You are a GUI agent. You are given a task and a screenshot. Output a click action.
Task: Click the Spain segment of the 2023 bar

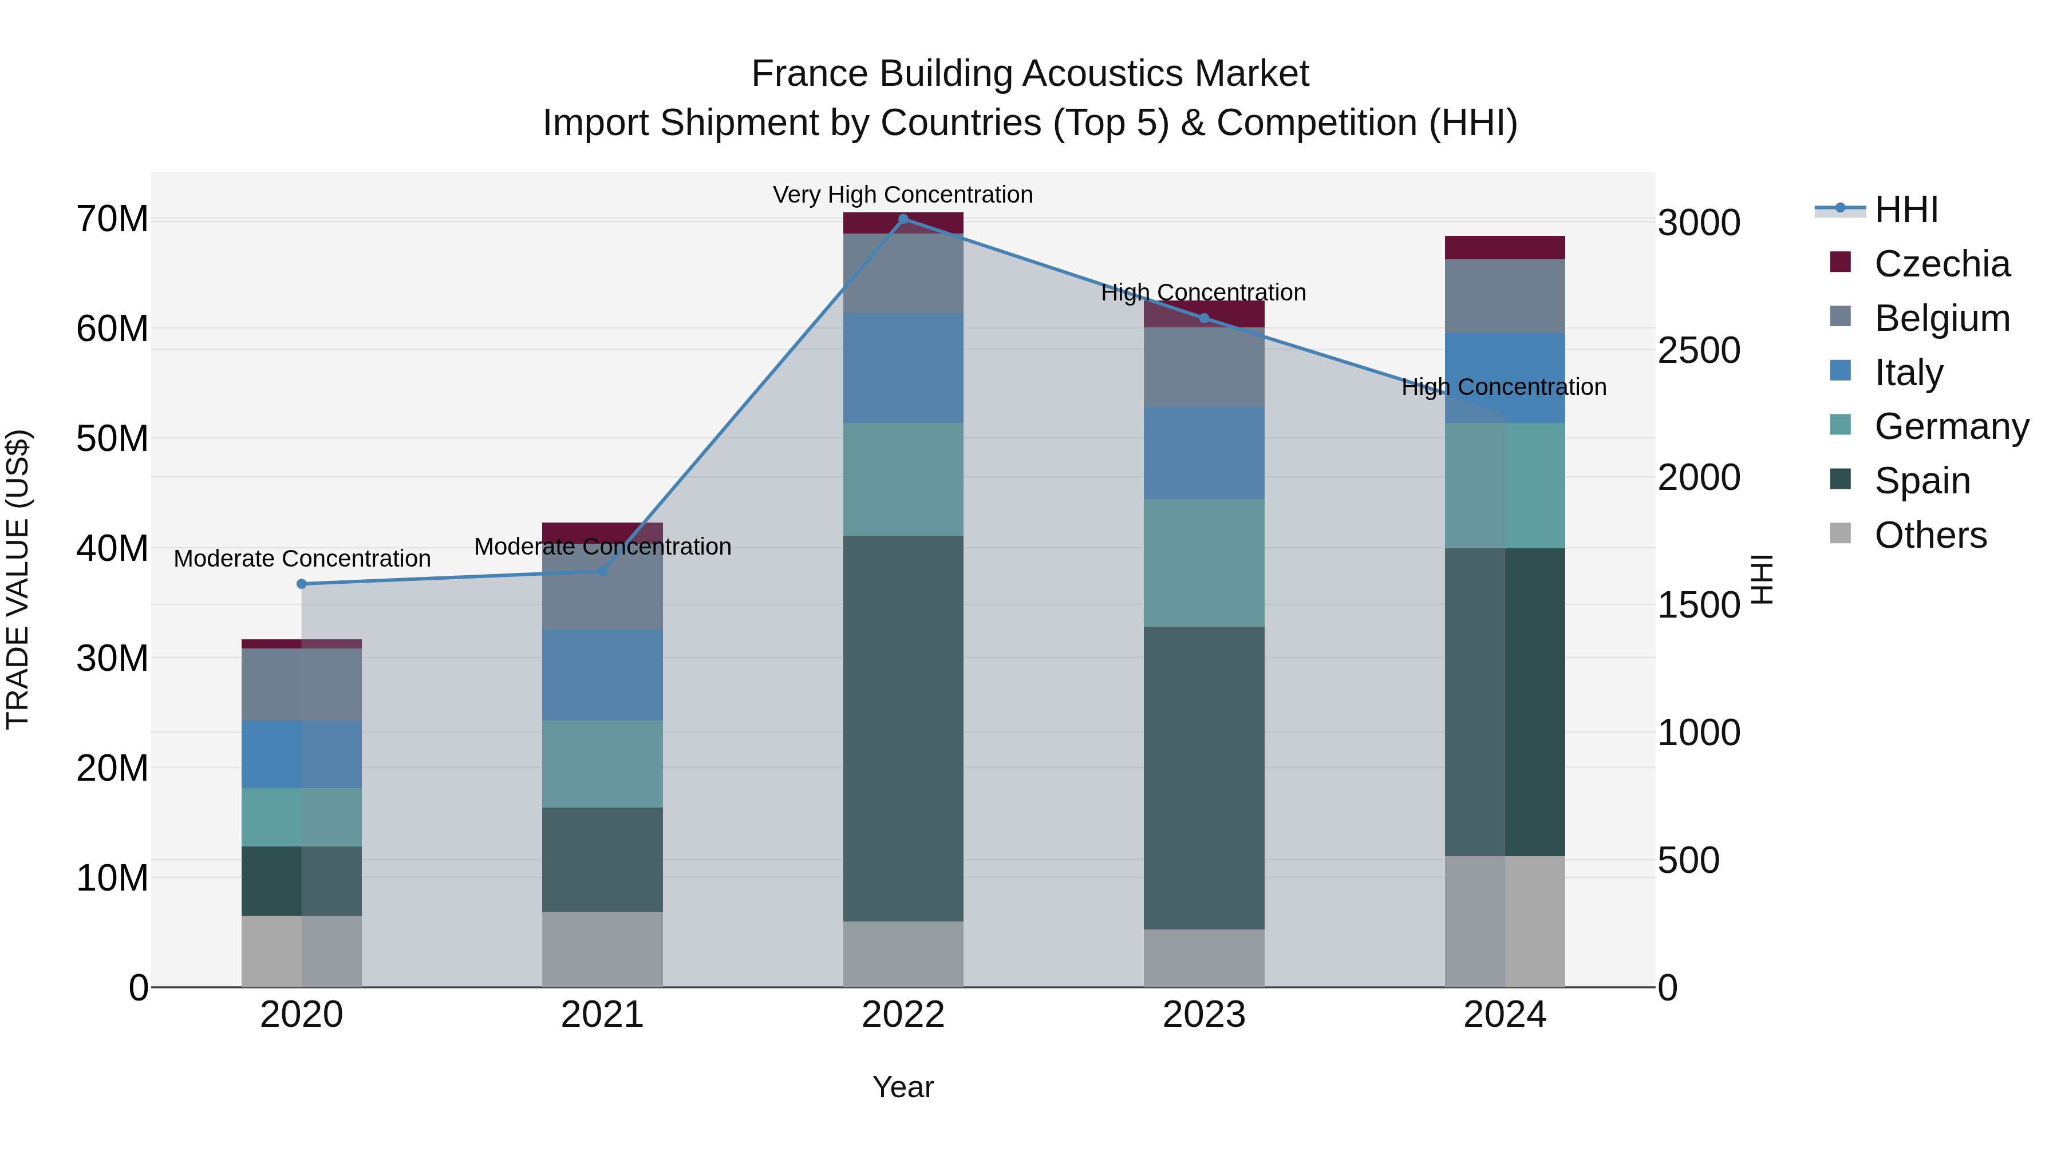point(1204,778)
